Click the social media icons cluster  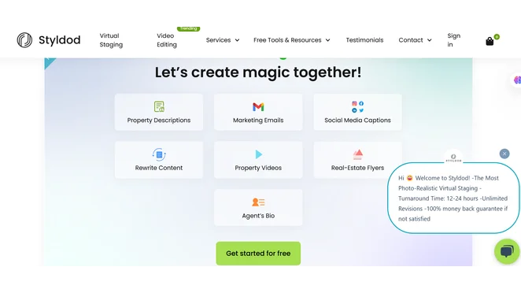coord(357,107)
